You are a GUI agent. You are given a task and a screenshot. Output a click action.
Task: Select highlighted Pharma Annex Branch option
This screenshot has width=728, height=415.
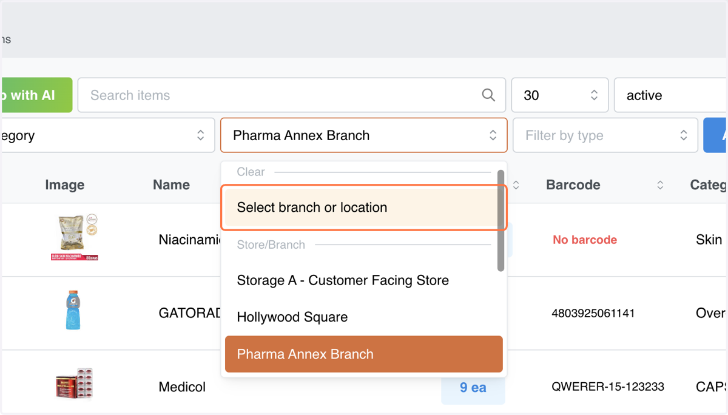pyautogui.click(x=364, y=354)
